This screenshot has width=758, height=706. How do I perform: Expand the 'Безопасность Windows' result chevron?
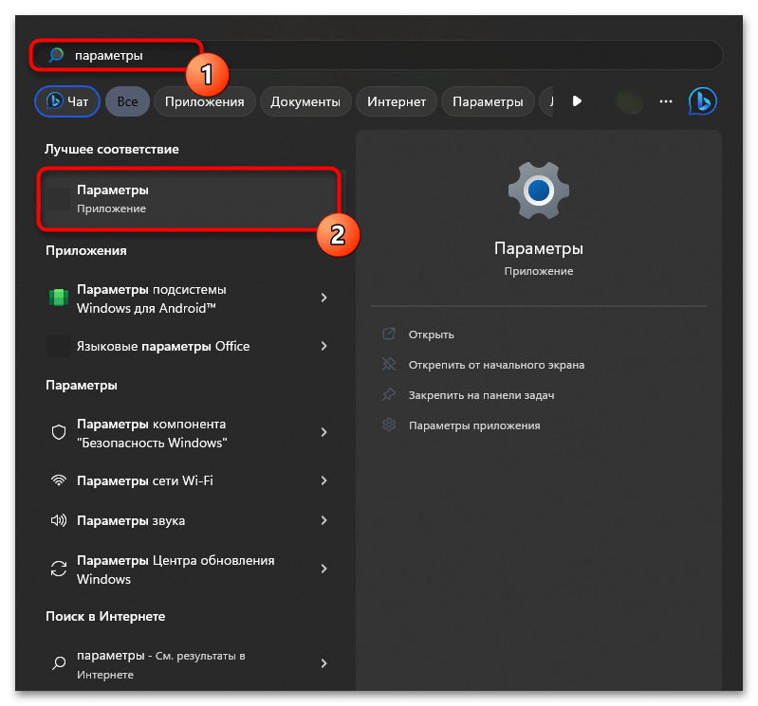[x=324, y=432]
